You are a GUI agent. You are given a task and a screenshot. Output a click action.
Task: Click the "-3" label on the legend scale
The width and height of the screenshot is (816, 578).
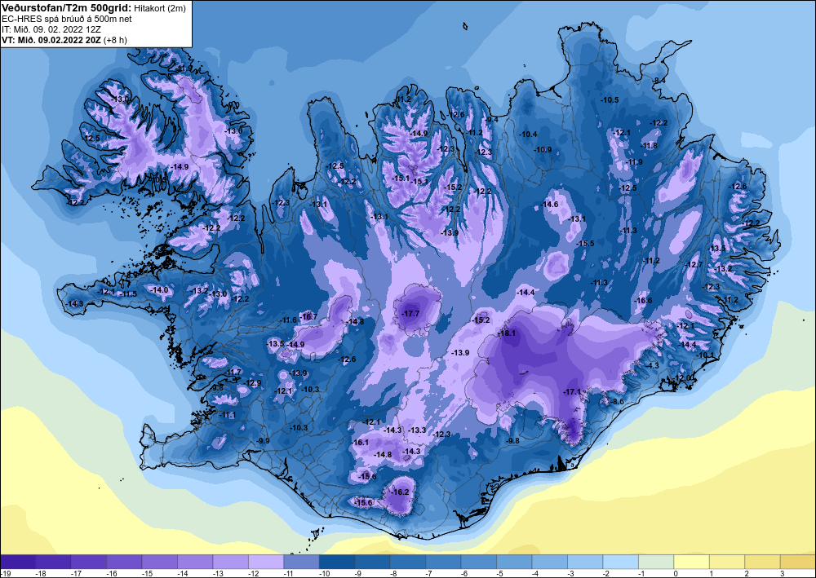pyautogui.click(x=570, y=573)
